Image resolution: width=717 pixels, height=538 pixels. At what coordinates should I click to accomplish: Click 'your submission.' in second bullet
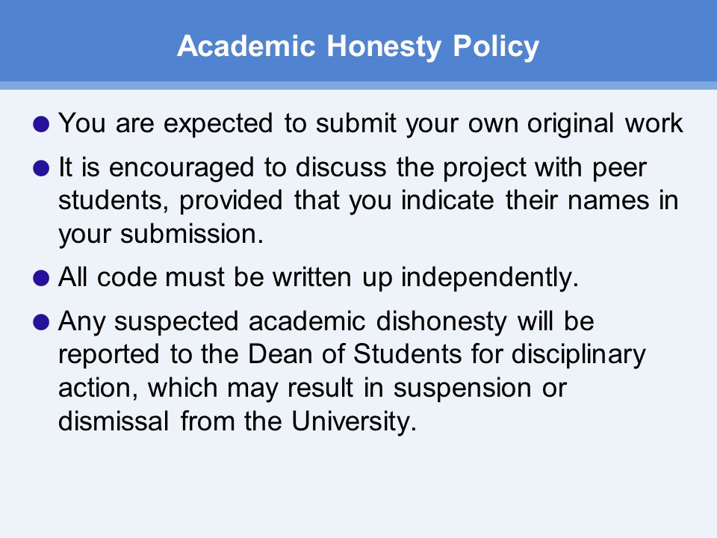[161, 234]
